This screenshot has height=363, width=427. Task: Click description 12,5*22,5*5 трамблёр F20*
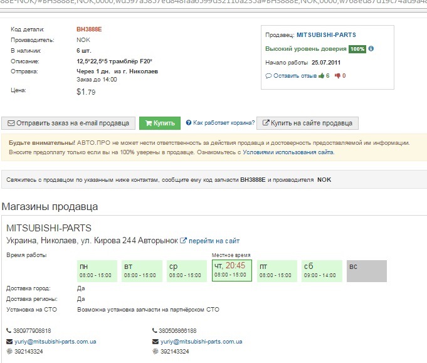pos(114,61)
